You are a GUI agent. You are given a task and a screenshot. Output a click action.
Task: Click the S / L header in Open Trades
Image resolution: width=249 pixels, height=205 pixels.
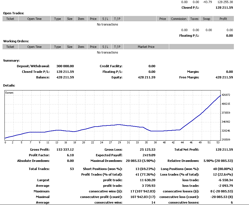(105, 19)
